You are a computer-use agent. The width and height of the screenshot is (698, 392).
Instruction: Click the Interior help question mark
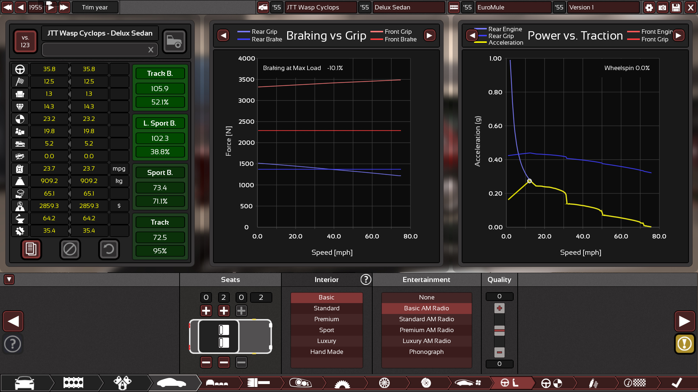[365, 279]
